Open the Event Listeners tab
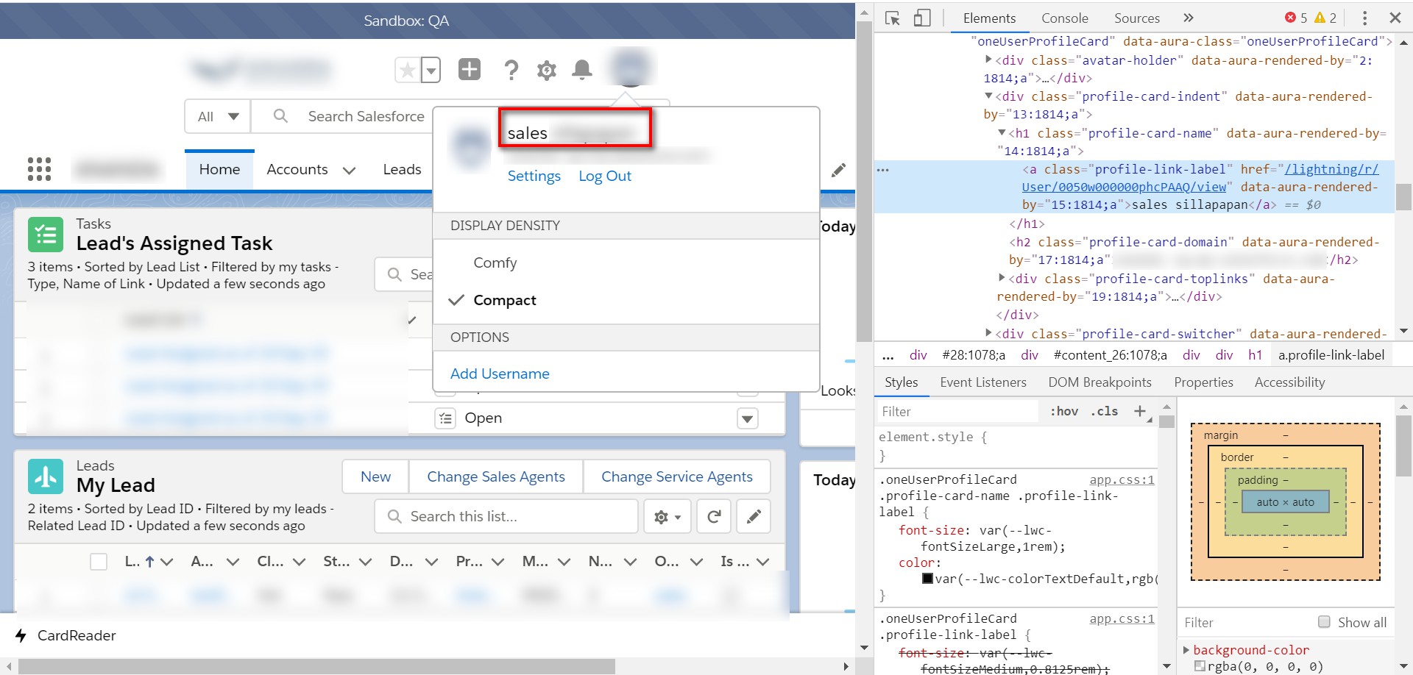 click(x=982, y=382)
